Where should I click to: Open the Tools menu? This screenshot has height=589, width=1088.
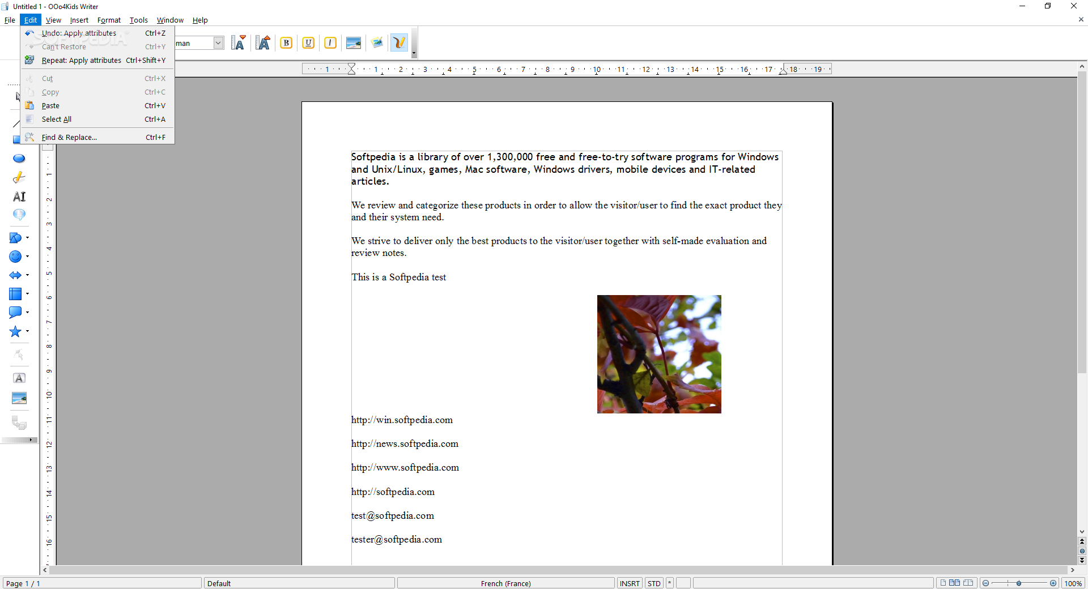point(138,20)
